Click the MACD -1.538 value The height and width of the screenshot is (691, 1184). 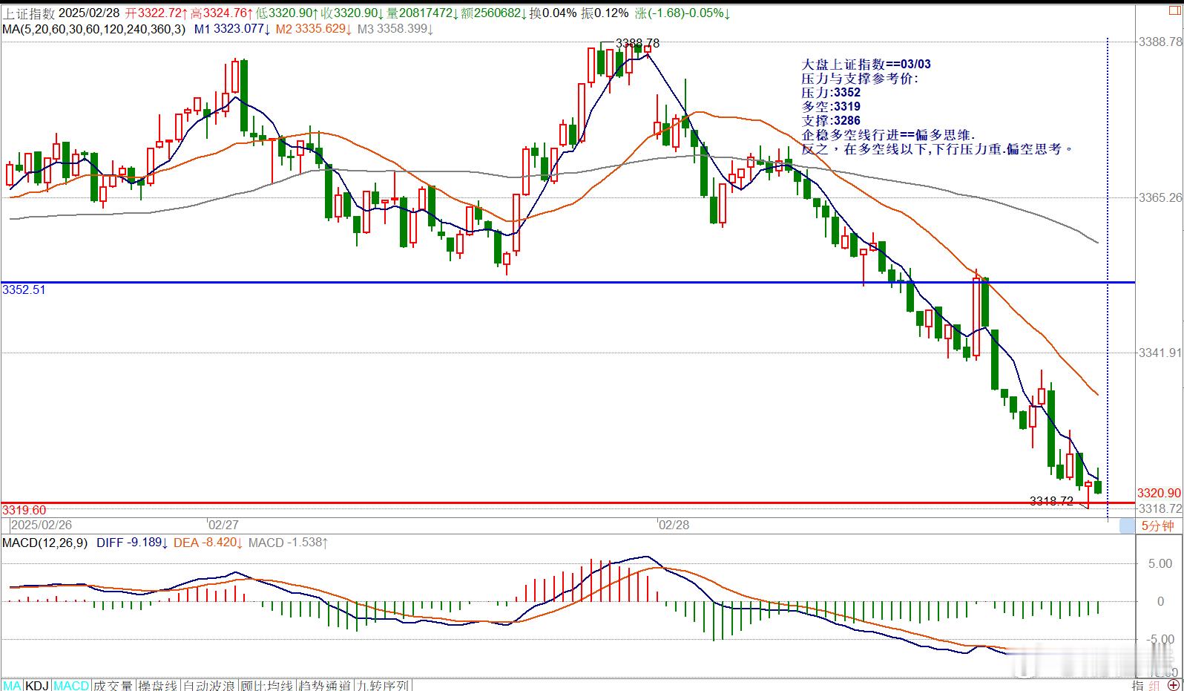tap(289, 543)
